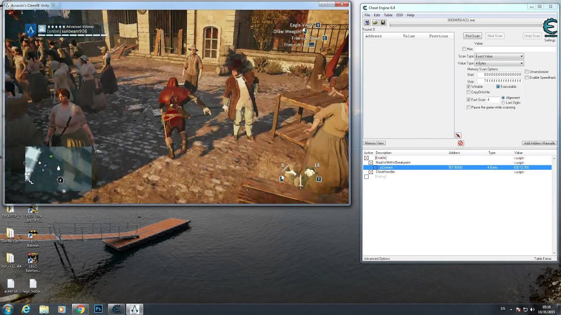561x315 pixels.
Task: Select the ac4bf.txt file icon
Action: [11, 286]
